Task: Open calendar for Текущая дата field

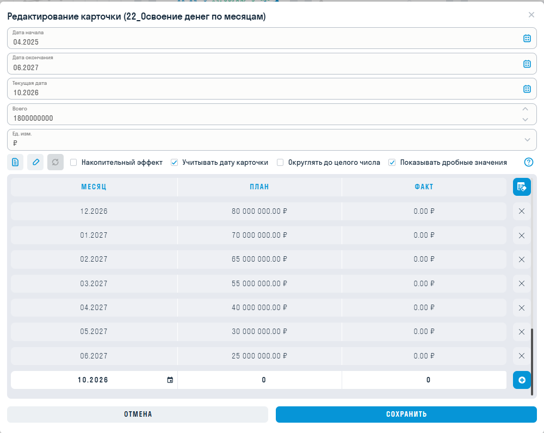Action: click(527, 89)
